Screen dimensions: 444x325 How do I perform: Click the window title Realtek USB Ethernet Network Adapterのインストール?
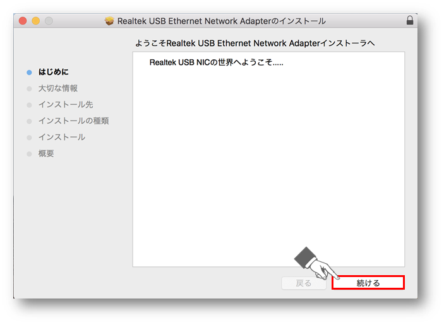click(222, 21)
